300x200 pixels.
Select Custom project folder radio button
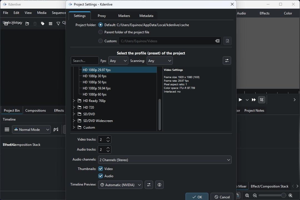pyautogui.click(x=101, y=41)
